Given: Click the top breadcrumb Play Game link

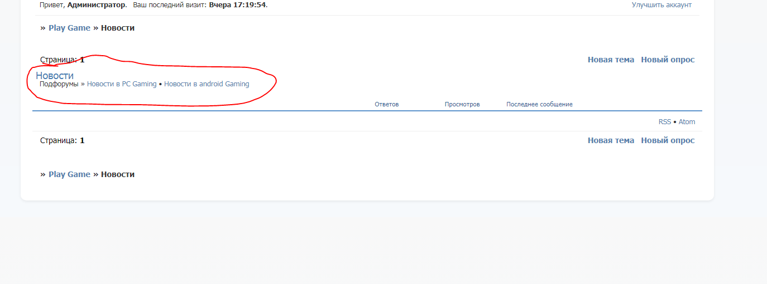Looking at the screenshot, I should pyautogui.click(x=69, y=28).
